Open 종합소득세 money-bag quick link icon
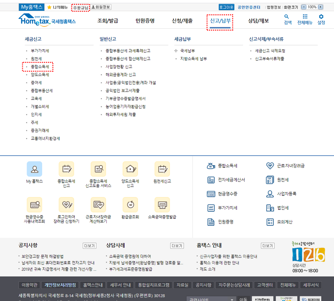Image resolution: width=334 pixels, height=301 pixels. click(211, 166)
